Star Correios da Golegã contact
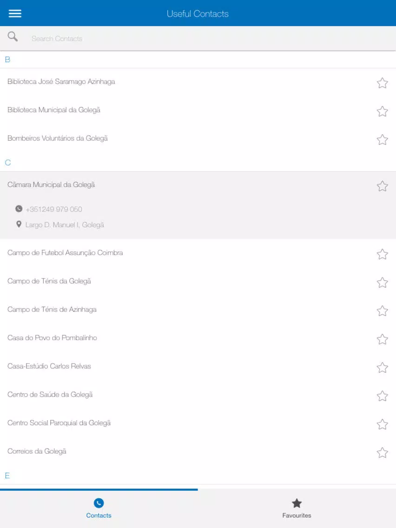The image size is (396, 528). [x=382, y=453]
